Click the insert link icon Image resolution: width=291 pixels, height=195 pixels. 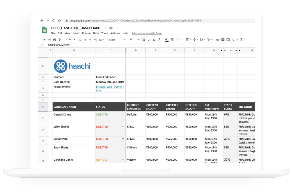click(218, 40)
